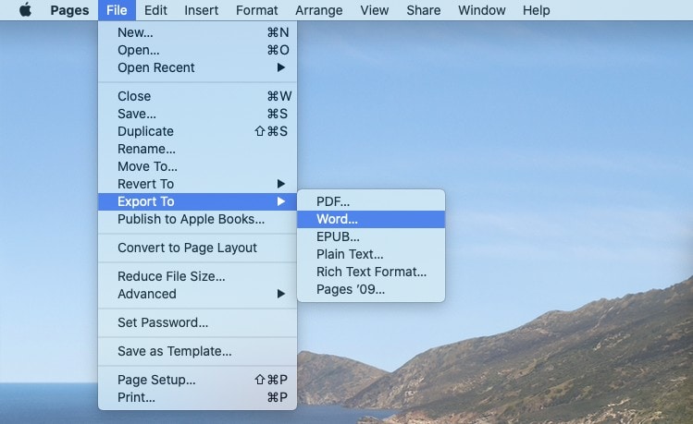Select PDF... export option
Screen dimensions: 693x424
(x=333, y=201)
